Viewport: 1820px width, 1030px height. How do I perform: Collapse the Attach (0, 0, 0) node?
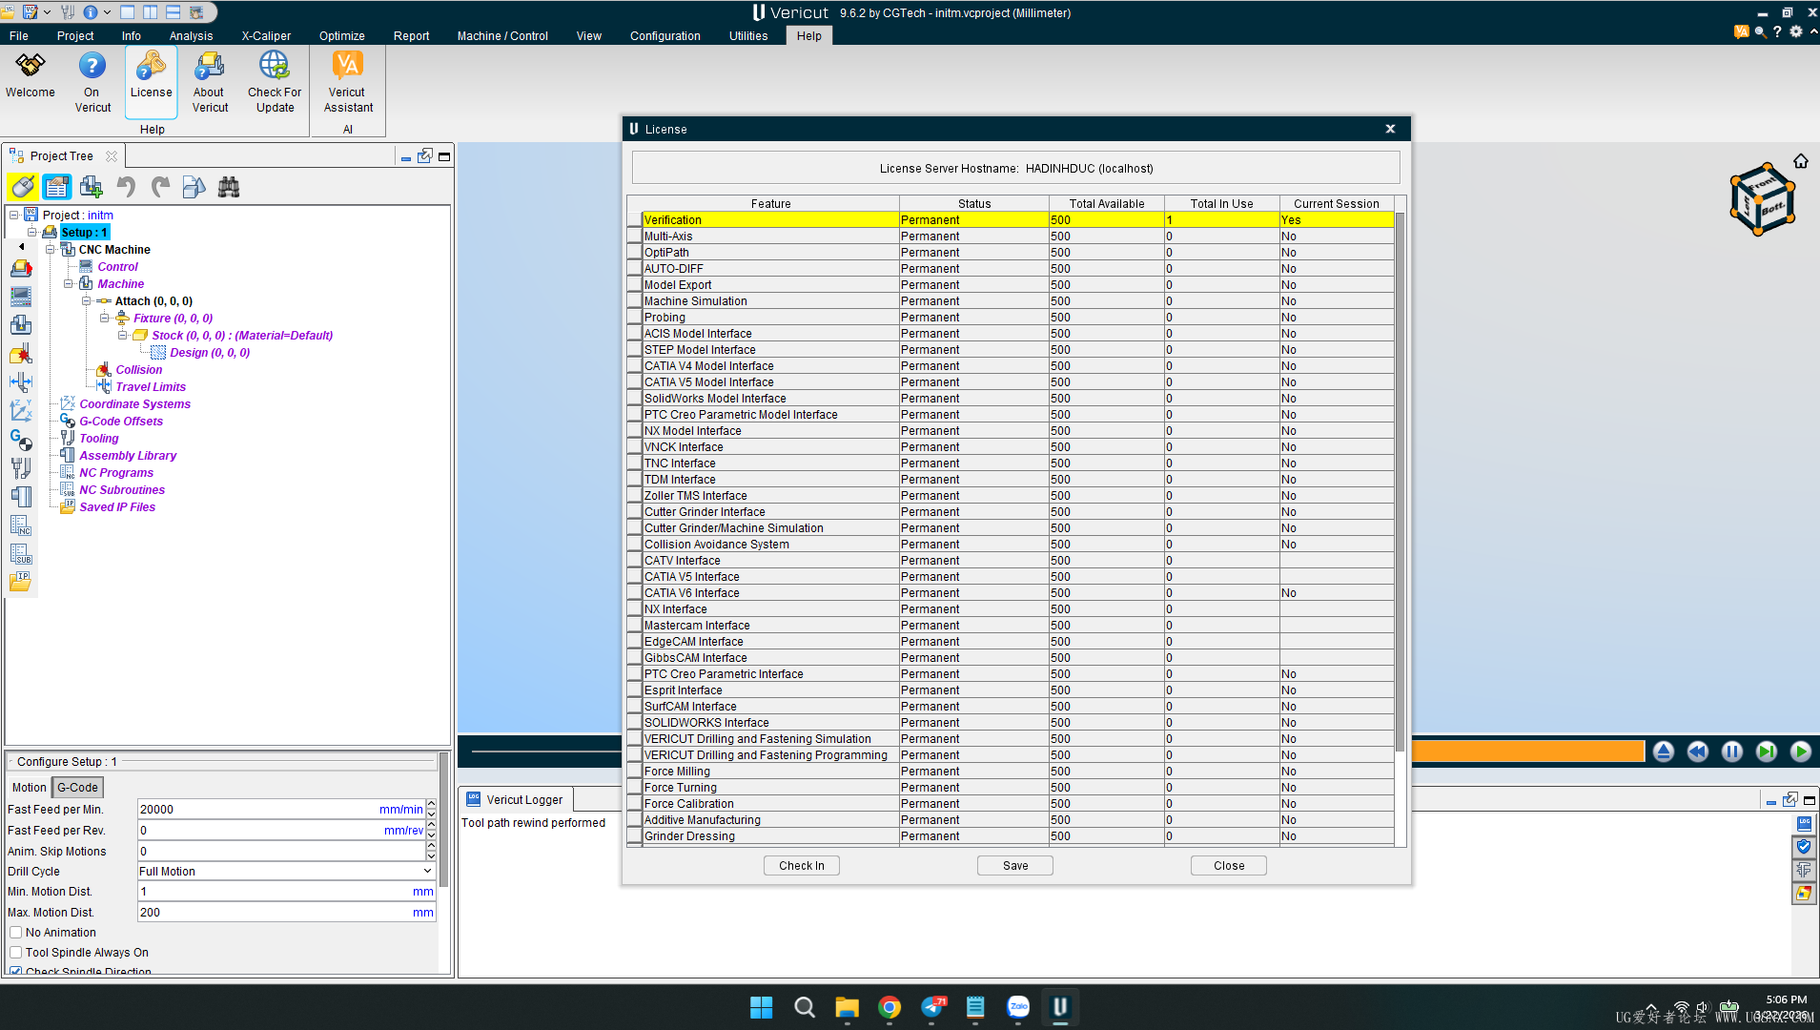(x=87, y=301)
